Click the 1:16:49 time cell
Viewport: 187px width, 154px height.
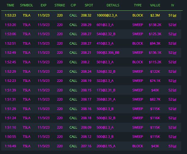click(10, 146)
